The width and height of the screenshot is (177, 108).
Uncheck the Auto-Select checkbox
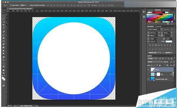(x=11, y=5)
